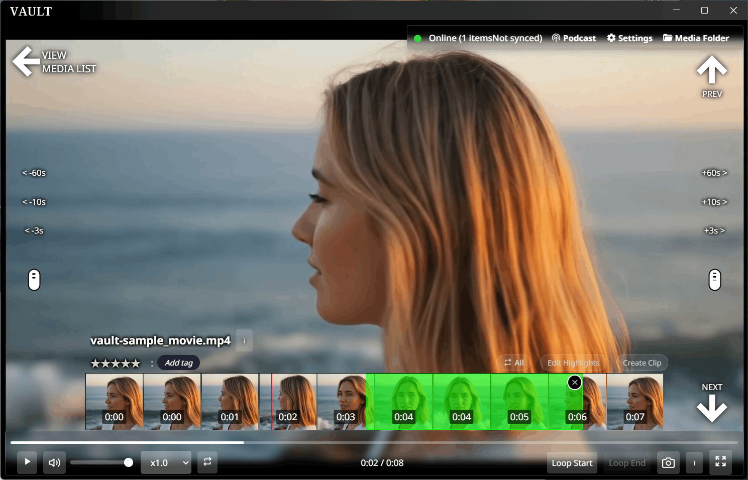This screenshot has height=480, width=748.
Task: Maximize the VAULT window
Action: (704, 11)
